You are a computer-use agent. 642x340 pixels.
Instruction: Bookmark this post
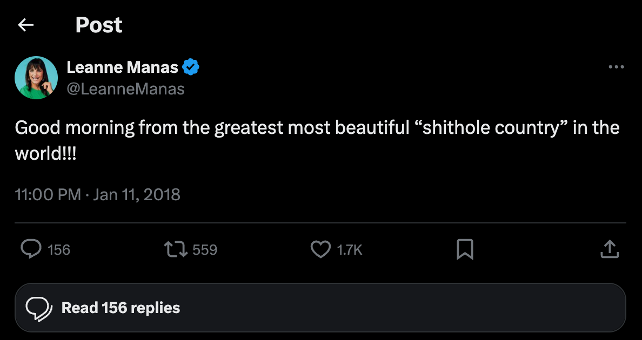click(465, 249)
